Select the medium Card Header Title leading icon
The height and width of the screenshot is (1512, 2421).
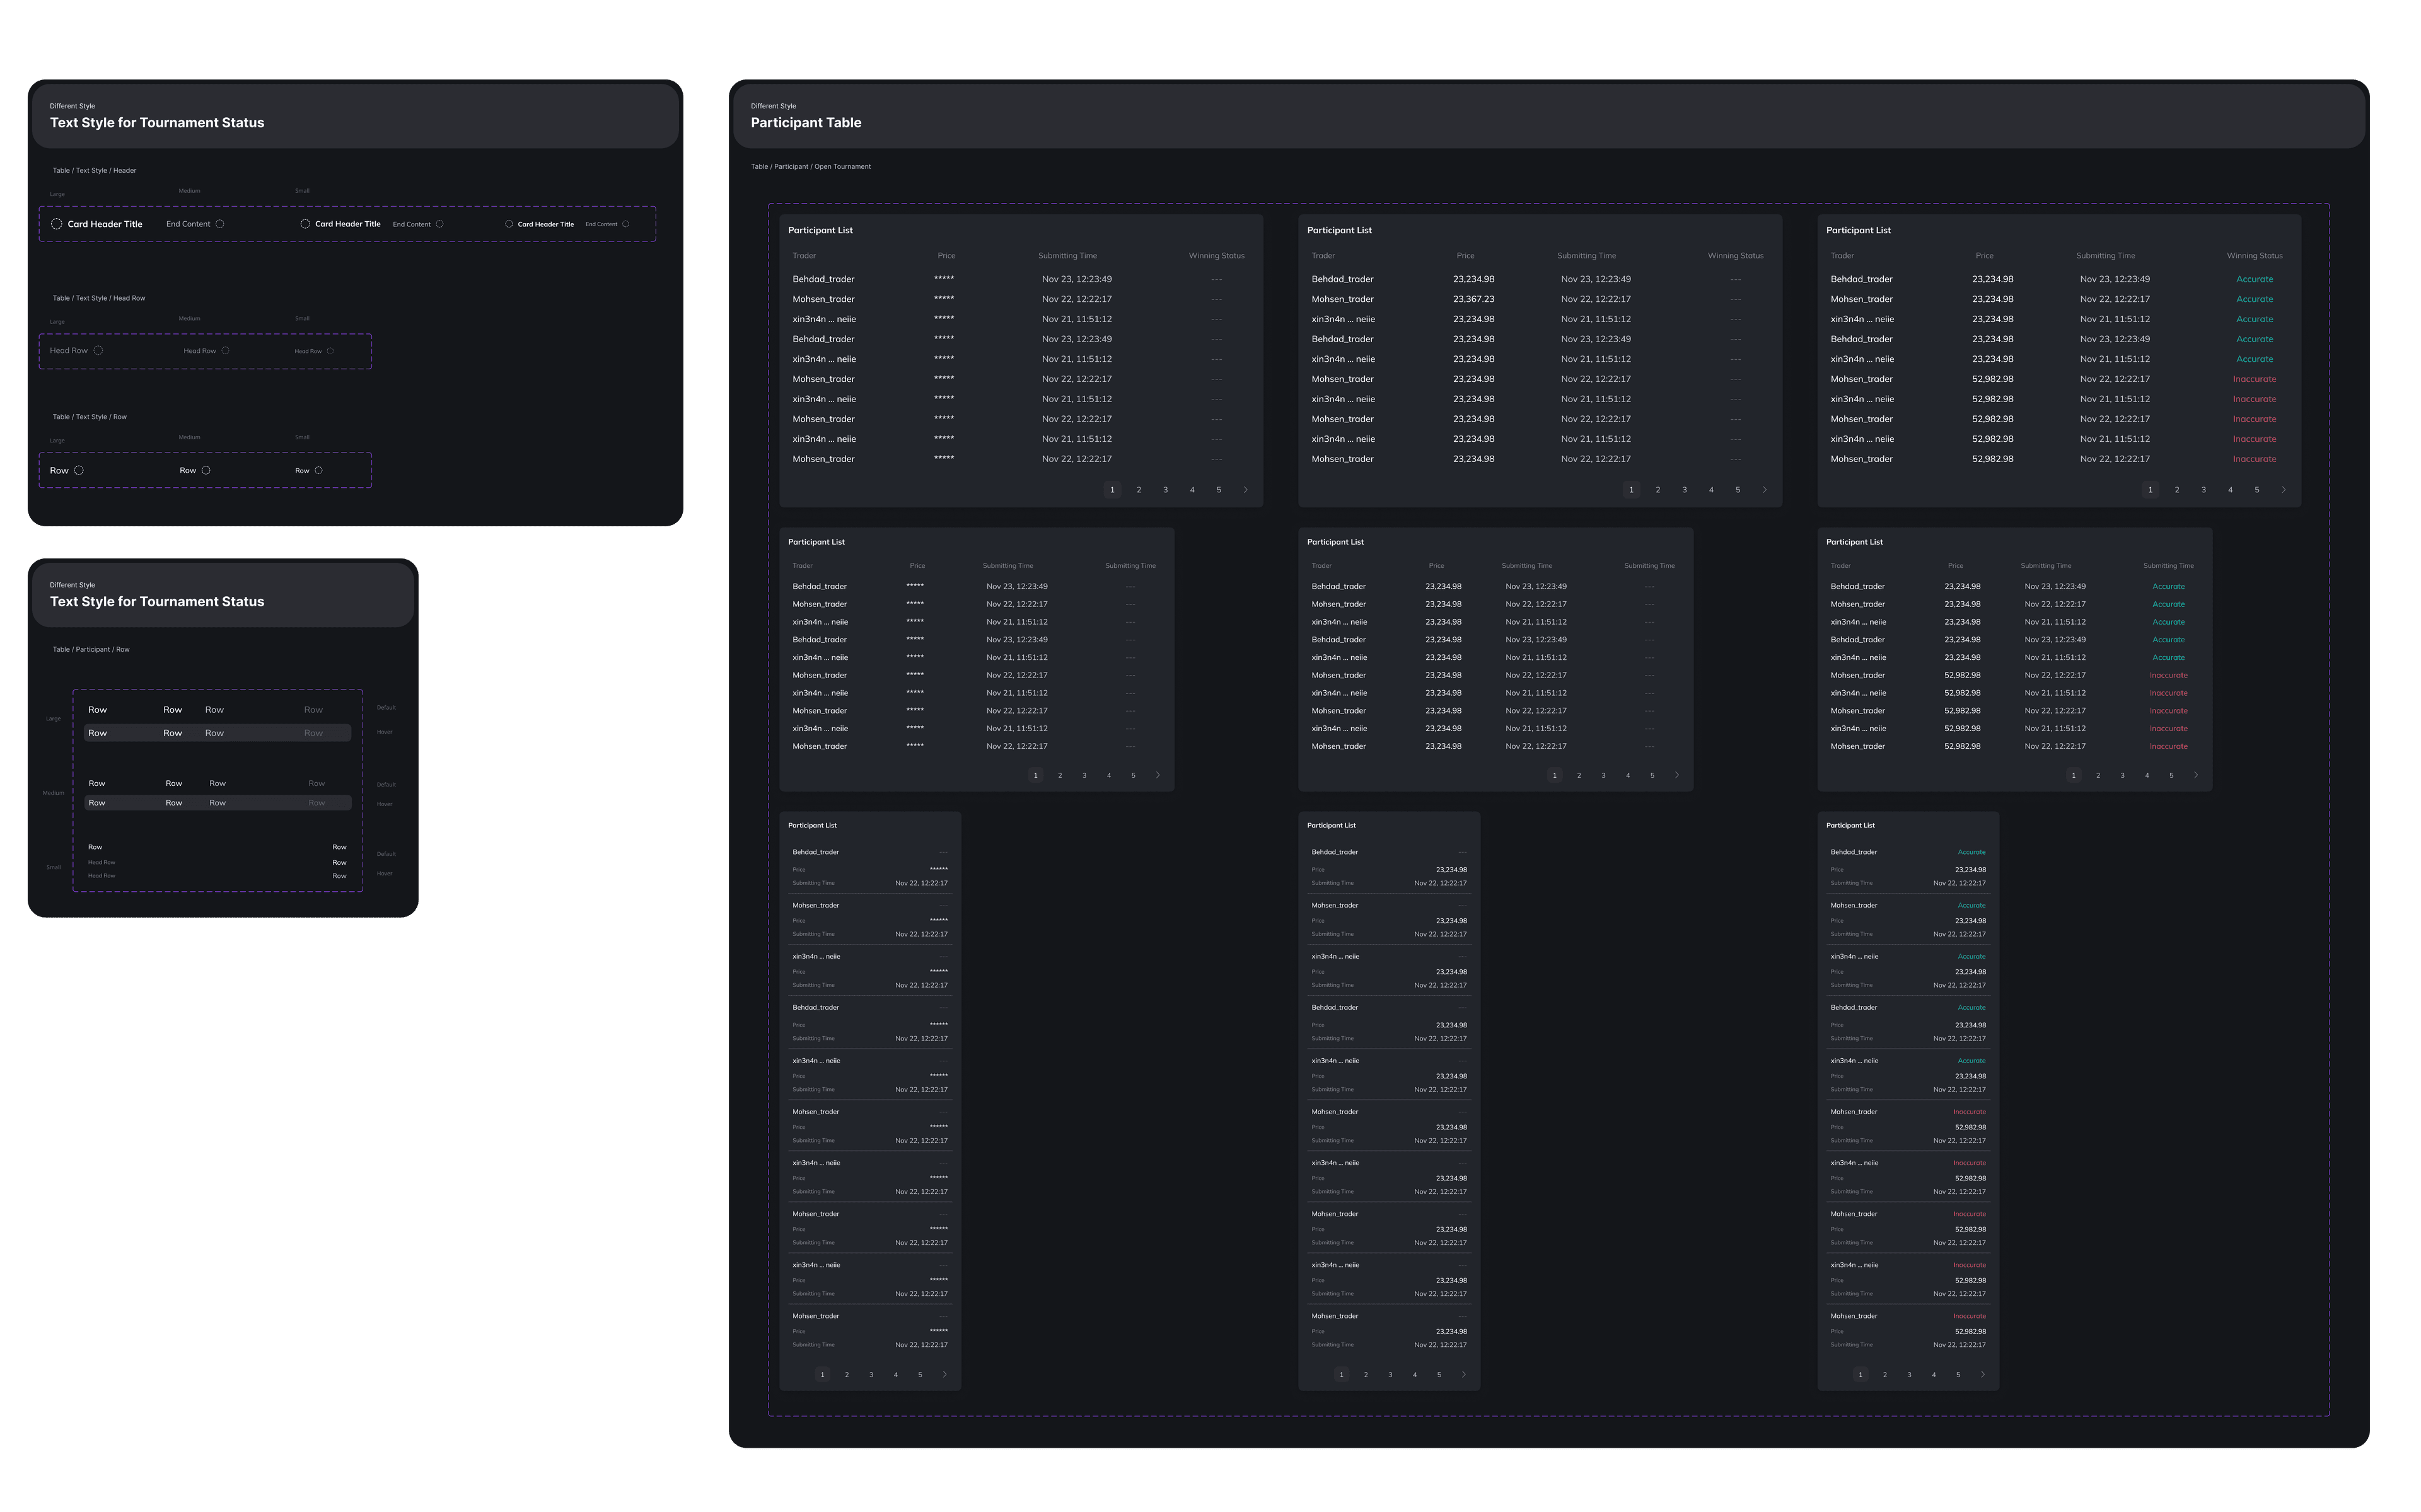point(305,224)
